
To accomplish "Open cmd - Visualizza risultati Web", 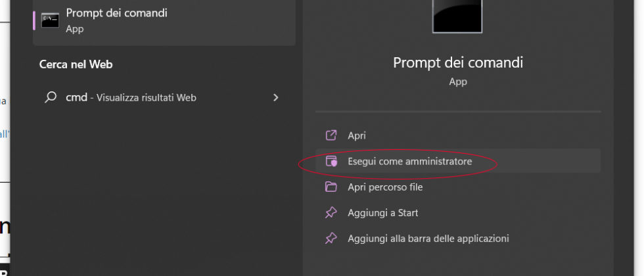I will [x=131, y=97].
